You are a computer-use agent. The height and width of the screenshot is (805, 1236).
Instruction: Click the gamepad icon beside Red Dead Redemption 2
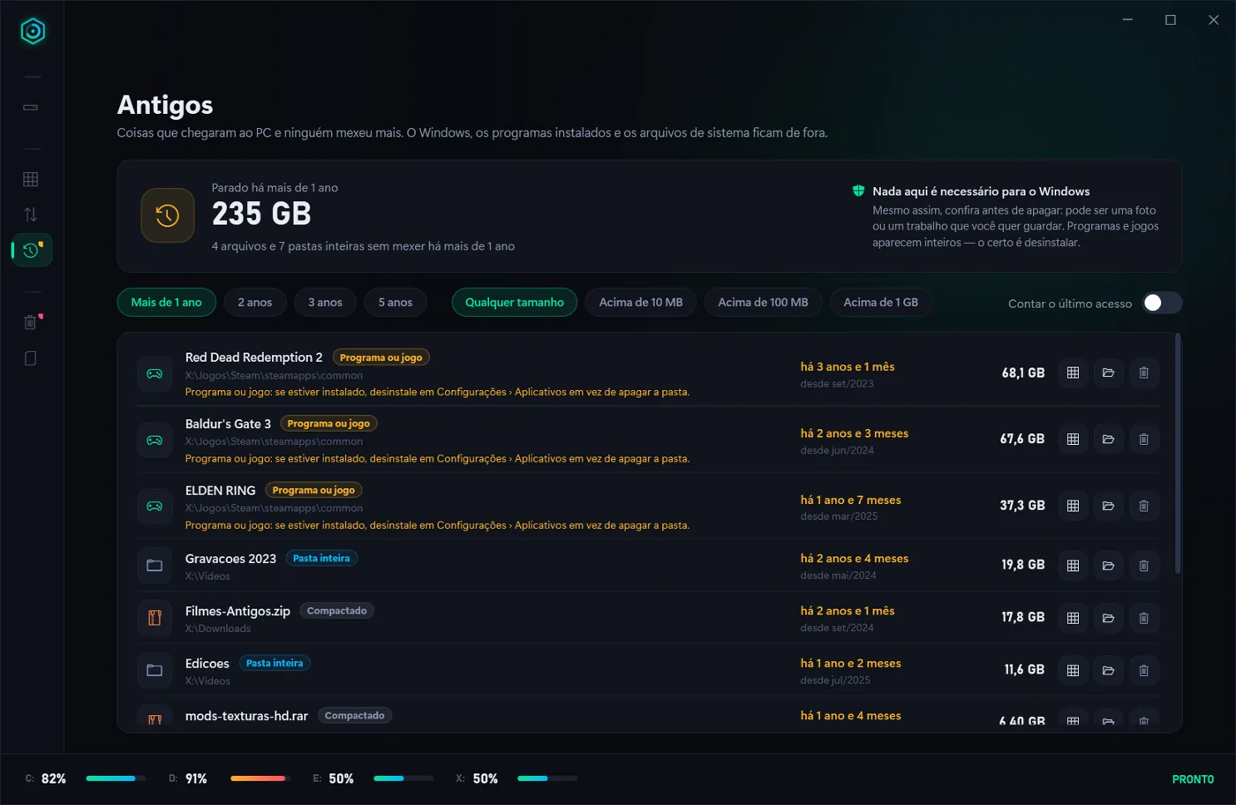pyautogui.click(x=154, y=373)
